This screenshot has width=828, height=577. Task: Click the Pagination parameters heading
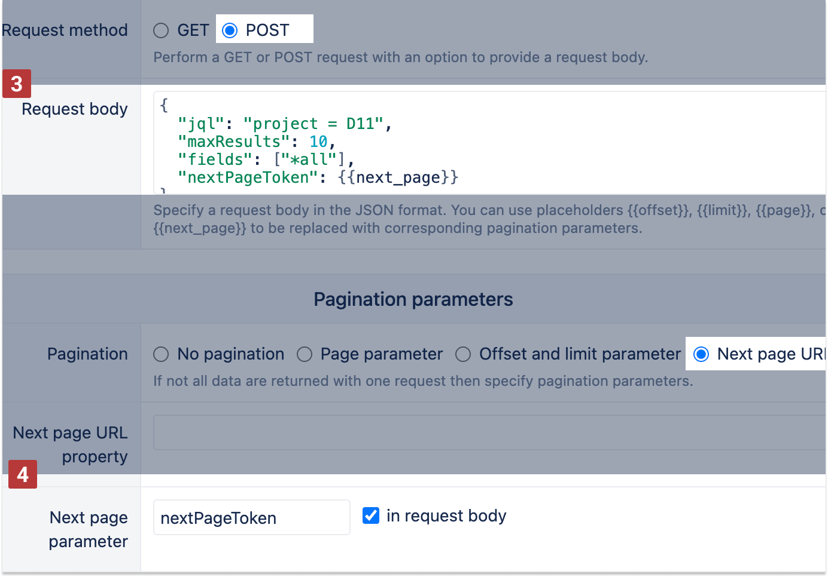pos(413,299)
